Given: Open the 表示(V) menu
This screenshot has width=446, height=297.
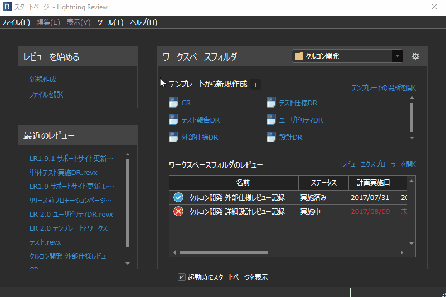Looking at the screenshot, I should tap(79, 22).
